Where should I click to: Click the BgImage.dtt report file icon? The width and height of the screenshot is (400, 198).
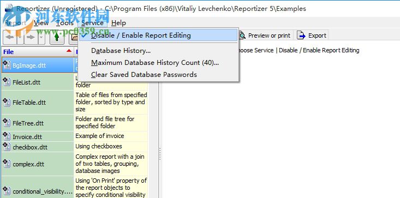7,65
